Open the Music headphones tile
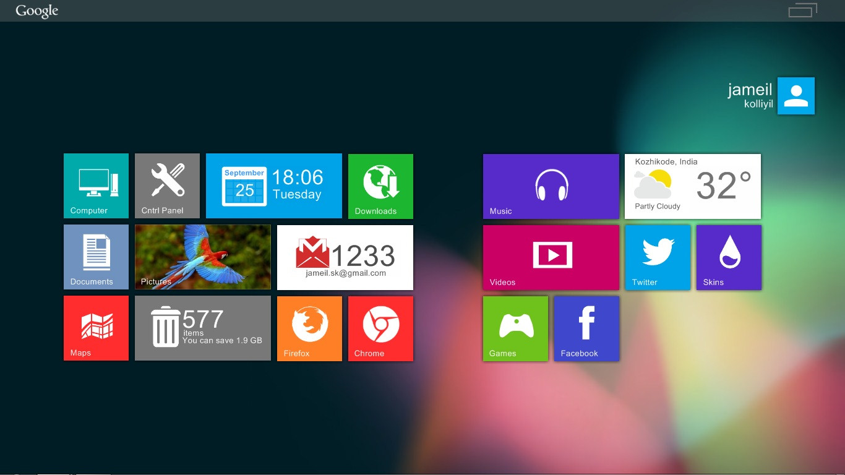845x475 pixels. (551, 186)
